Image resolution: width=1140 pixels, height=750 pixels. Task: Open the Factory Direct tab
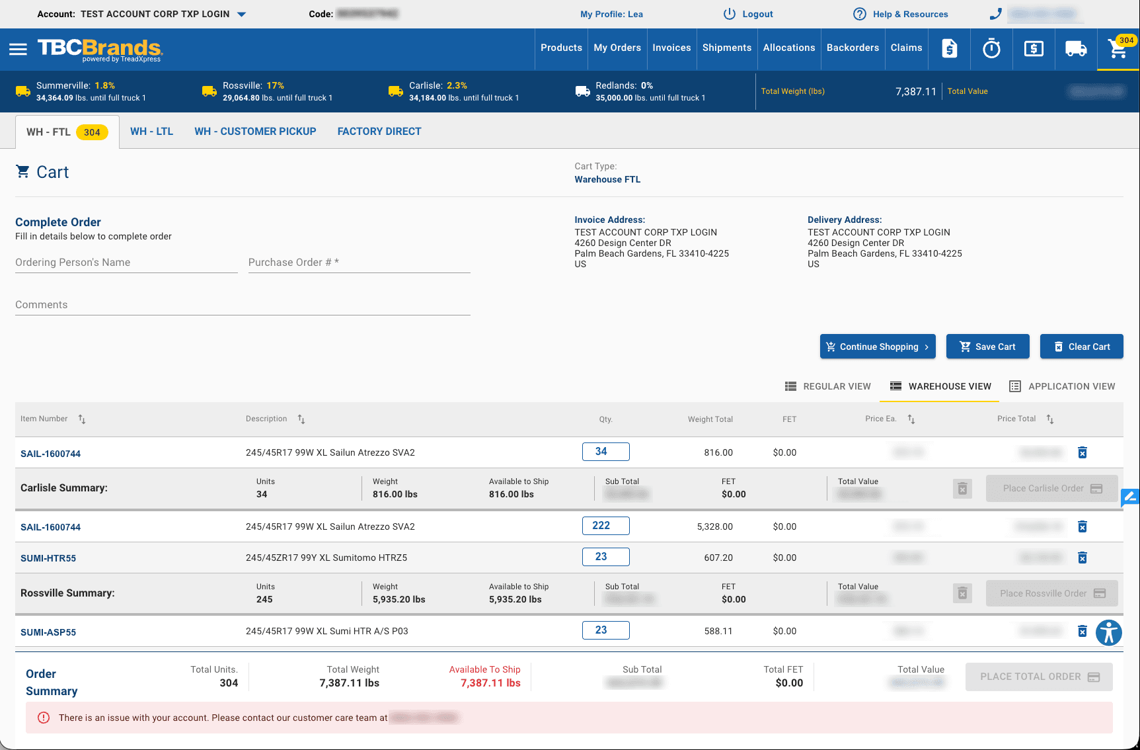coord(379,132)
